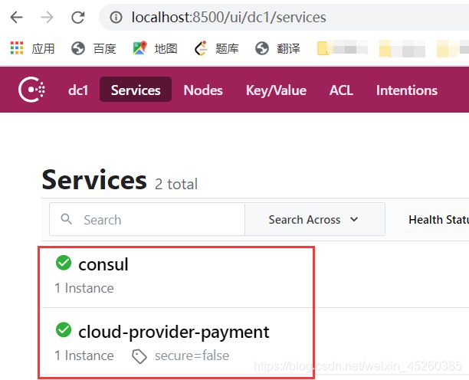This screenshot has height=380, width=469.
Task: Open the Key/Value tab
Action: pos(276,90)
